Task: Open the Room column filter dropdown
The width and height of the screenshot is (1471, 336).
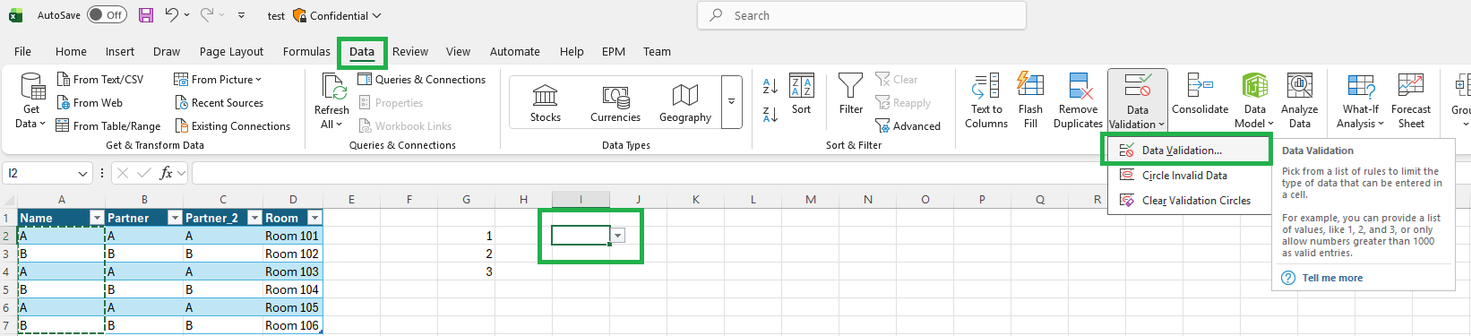Action: coord(314,218)
